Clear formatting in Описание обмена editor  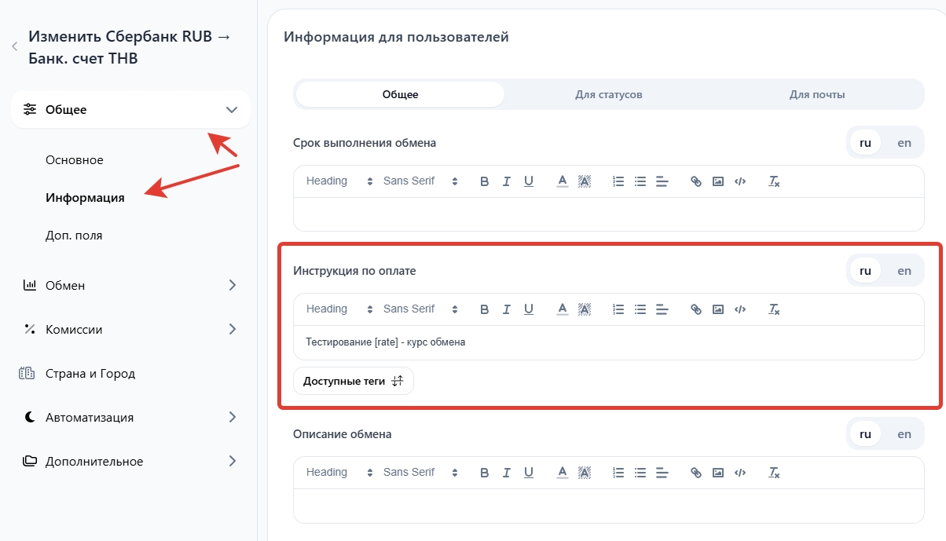coord(774,473)
